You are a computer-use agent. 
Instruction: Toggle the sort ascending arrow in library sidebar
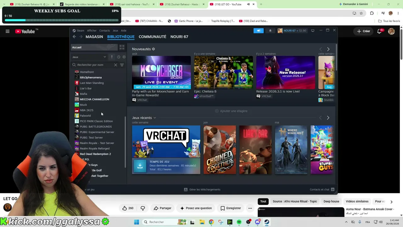[x=112, y=57]
